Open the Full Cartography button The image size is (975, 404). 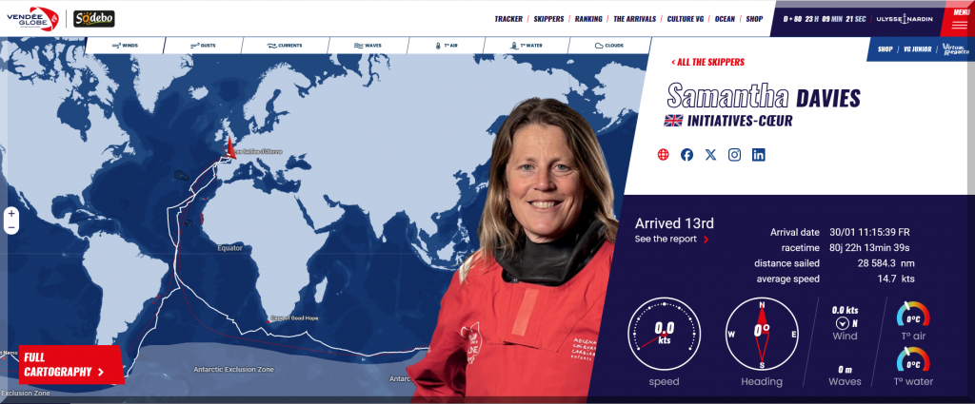coord(70,364)
